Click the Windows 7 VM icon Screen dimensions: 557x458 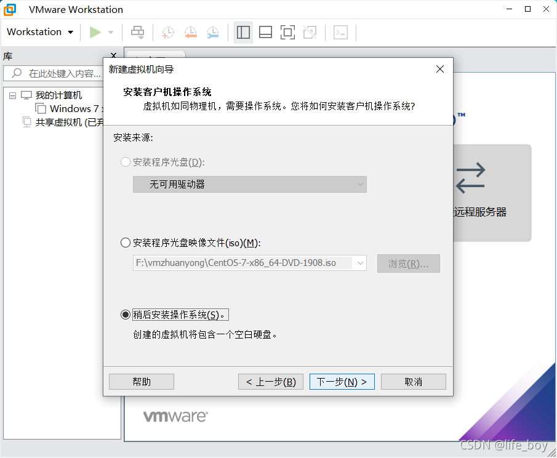pos(41,108)
